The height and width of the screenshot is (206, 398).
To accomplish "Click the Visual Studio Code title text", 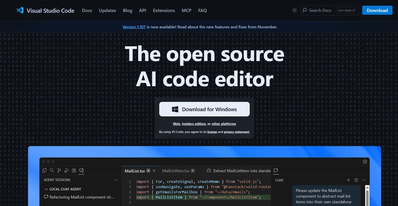I will tap(51, 10).
